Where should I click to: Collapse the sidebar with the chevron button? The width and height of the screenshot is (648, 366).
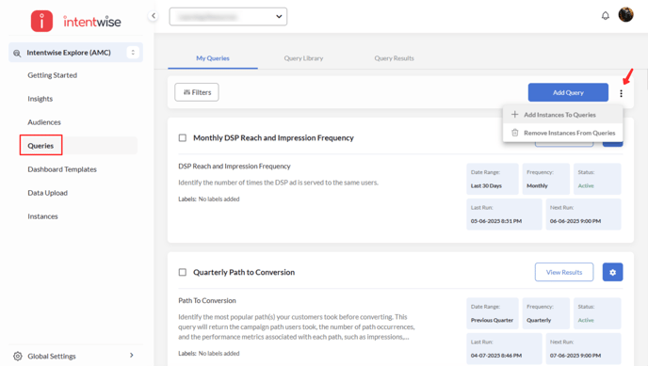pos(154,16)
